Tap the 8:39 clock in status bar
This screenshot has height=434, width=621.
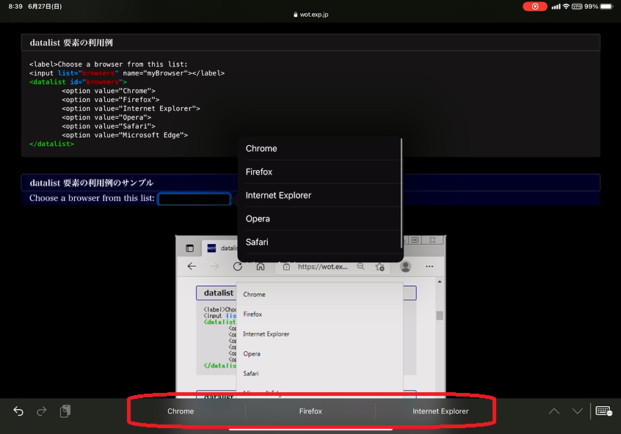pyautogui.click(x=15, y=7)
